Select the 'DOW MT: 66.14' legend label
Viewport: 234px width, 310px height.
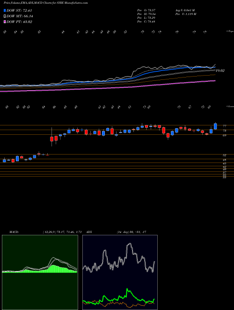click(20, 16)
